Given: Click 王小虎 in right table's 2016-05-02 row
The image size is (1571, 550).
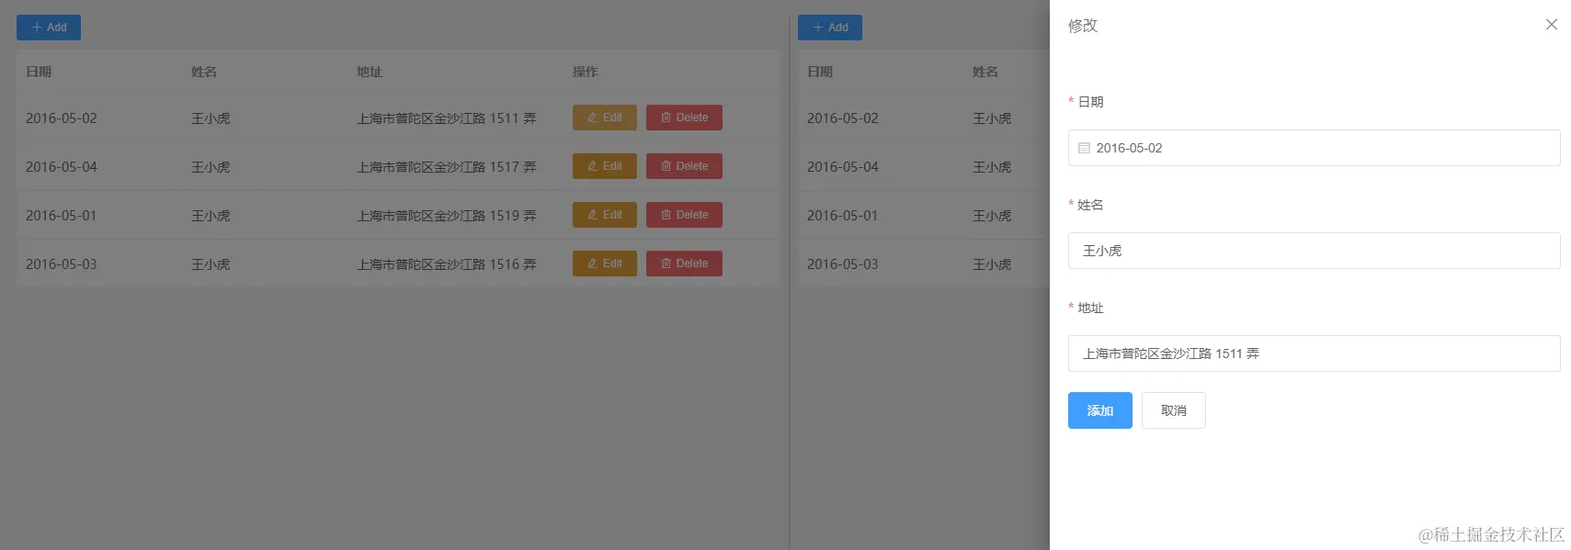Looking at the screenshot, I should [992, 118].
